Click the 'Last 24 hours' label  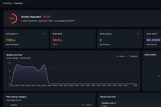(105, 45)
